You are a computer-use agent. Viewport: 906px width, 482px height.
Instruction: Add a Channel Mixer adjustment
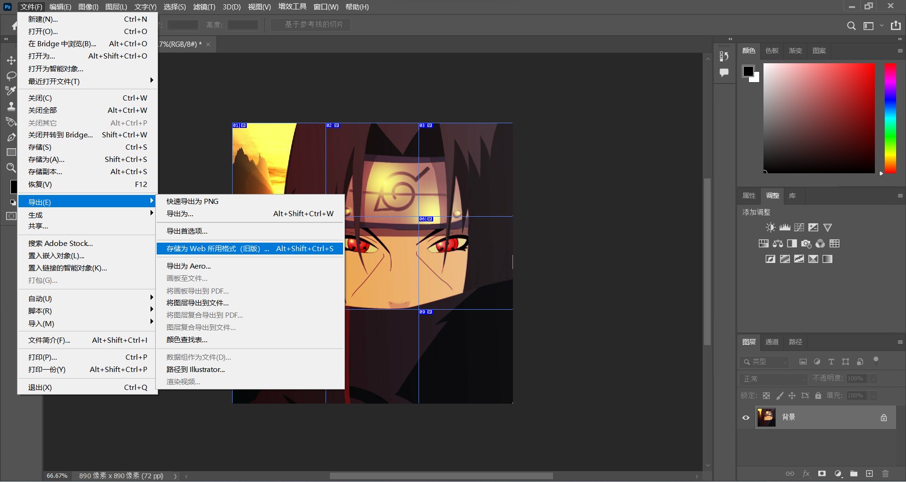click(x=821, y=244)
